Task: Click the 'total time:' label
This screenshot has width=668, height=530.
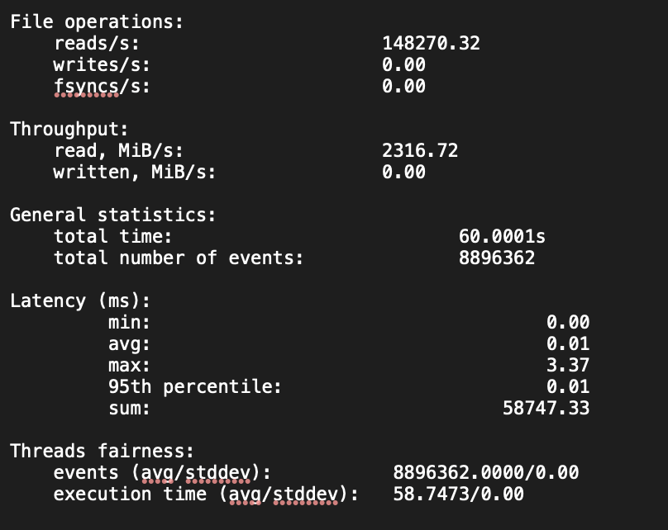Action: [113, 236]
